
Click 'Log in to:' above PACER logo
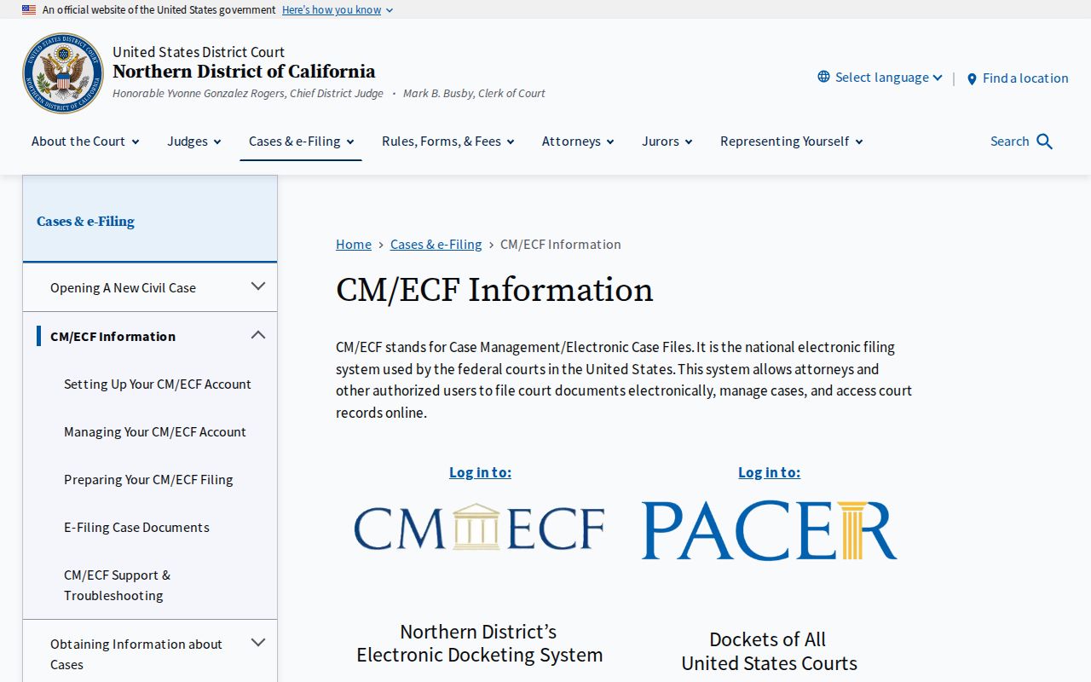click(x=770, y=472)
